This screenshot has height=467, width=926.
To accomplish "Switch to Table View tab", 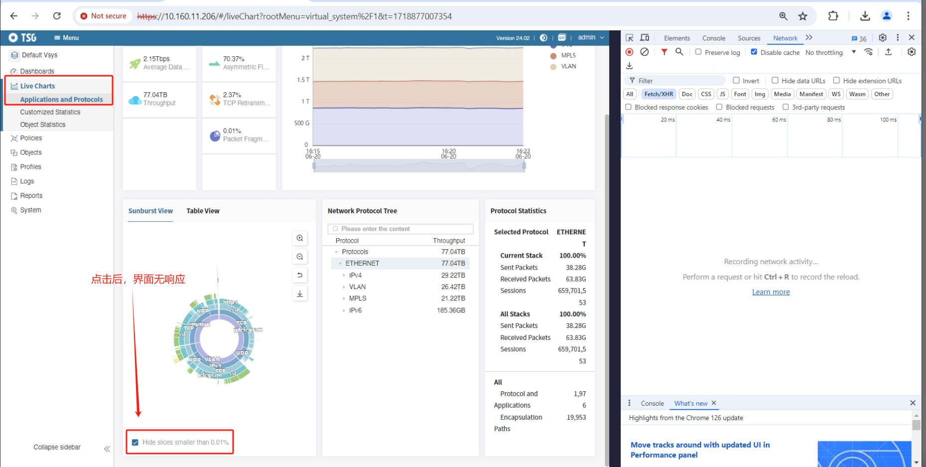I will coord(203,211).
